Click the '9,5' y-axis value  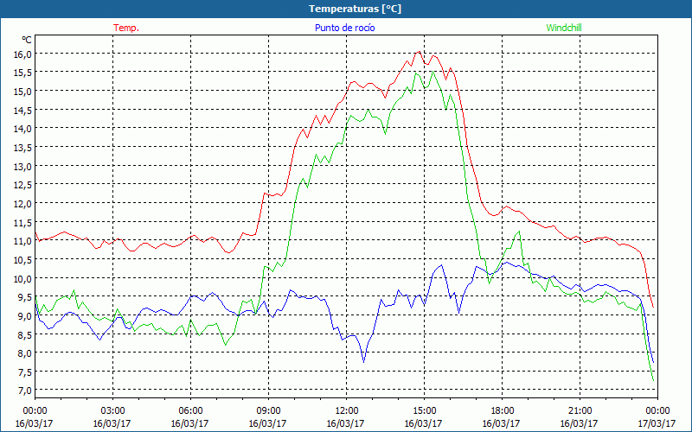click(x=25, y=297)
